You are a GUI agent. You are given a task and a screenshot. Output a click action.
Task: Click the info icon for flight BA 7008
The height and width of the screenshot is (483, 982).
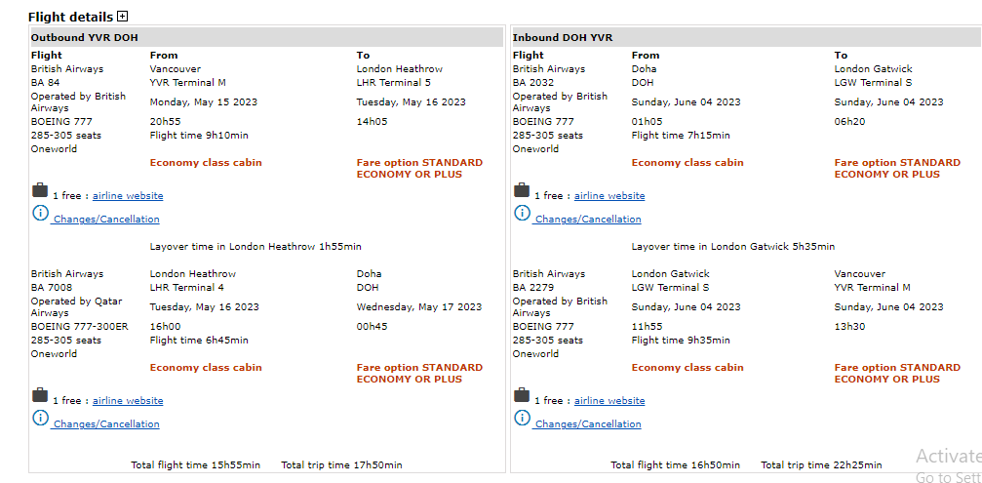tap(40, 418)
